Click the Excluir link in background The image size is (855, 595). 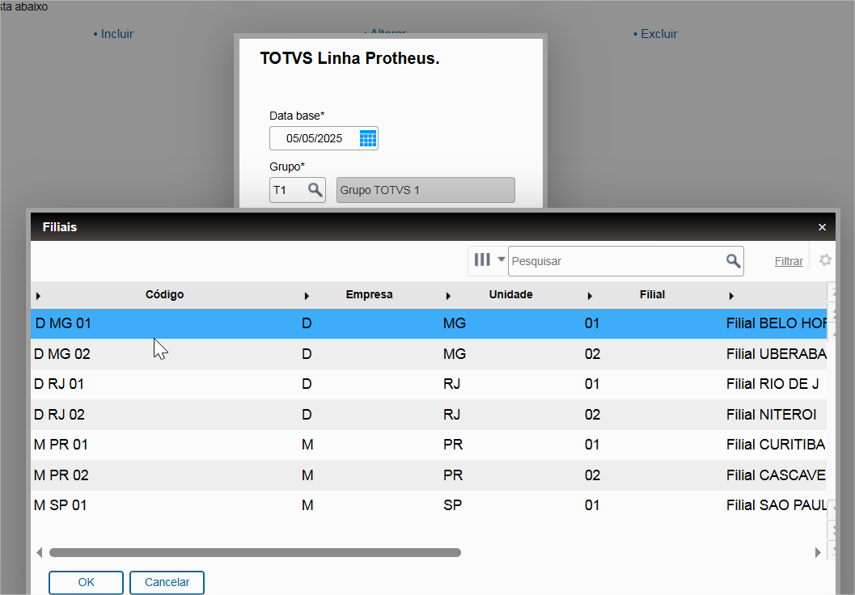click(658, 34)
